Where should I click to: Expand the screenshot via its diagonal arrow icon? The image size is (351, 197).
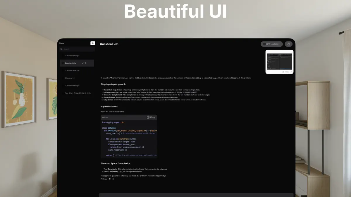[291, 72]
